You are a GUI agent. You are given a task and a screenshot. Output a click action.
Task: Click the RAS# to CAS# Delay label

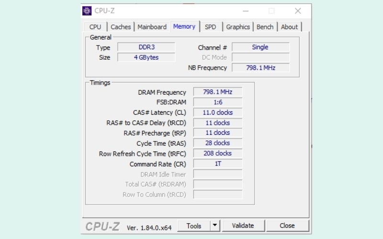pyautogui.click(x=146, y=123)
